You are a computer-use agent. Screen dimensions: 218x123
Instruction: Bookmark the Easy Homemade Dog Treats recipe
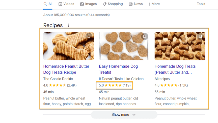(x=145, y=36)
